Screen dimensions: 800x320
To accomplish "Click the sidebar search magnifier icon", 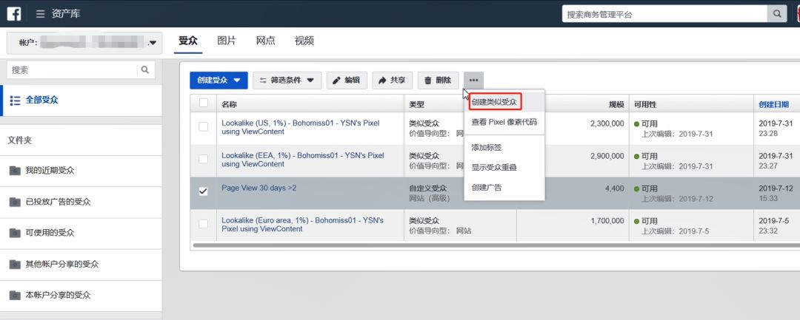I will (x=145, y=70).
